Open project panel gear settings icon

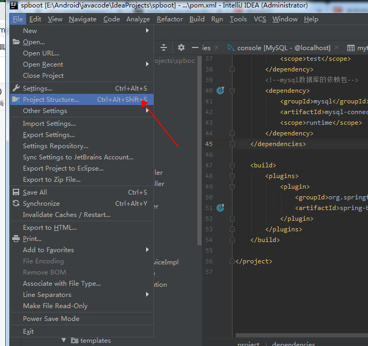[x=181, y=47]
